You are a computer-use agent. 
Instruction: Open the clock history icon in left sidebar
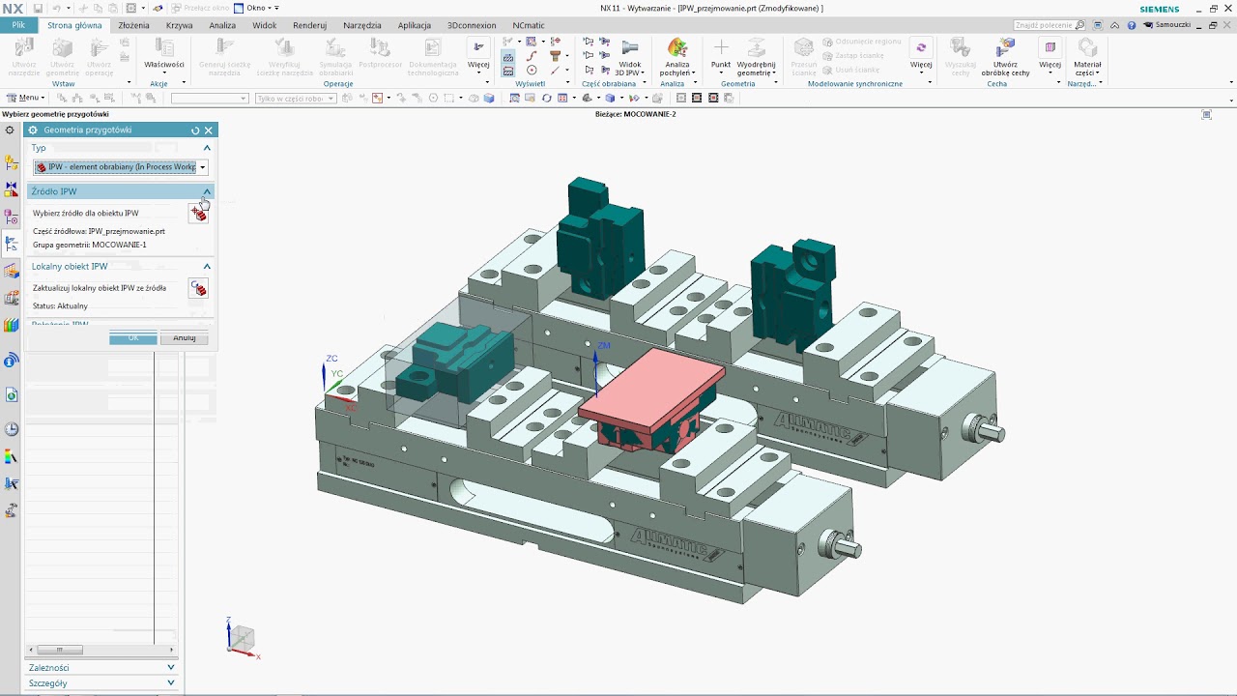(x=12, y=429)
